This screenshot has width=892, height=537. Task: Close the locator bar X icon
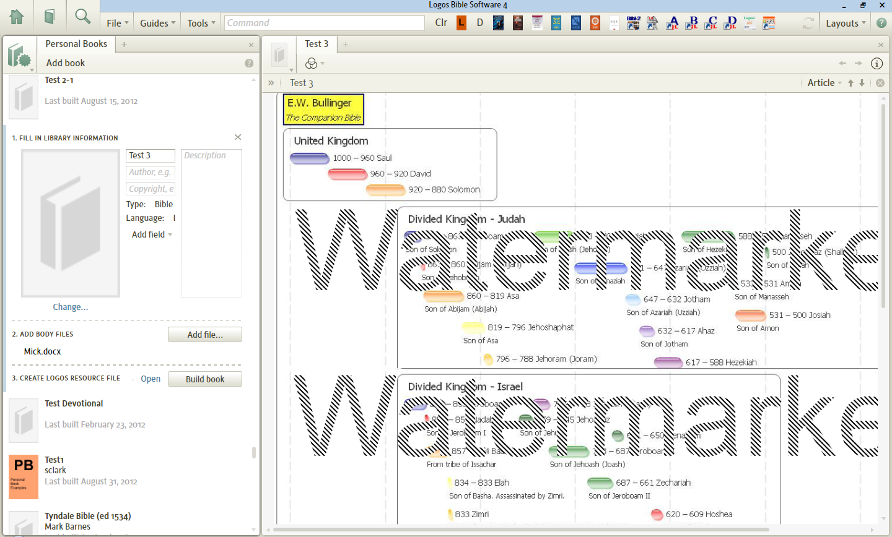pyautogui.click(x=880, y=83)
